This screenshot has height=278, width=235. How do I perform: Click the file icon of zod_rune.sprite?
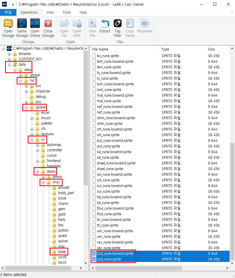click(94, 259)
